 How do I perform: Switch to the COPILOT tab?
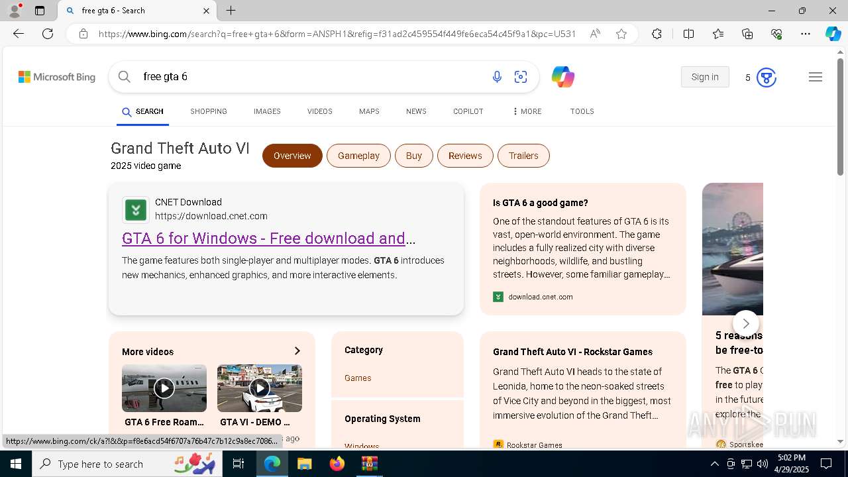[468, 111]
